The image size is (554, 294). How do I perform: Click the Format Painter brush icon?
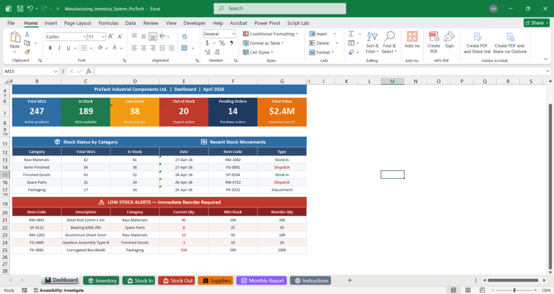pyautogui.click(x=27, y=52)
